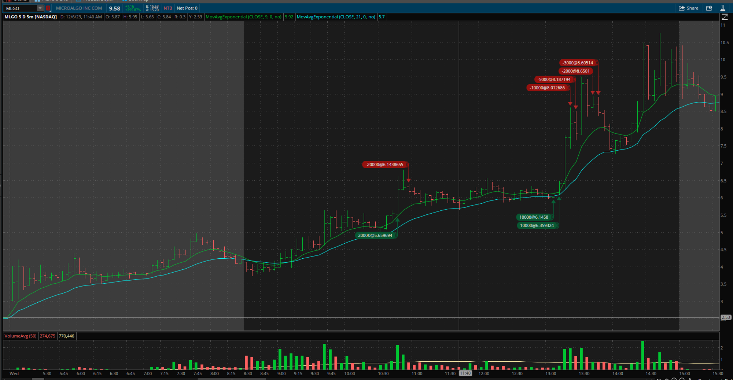This screenshot has height=380, width=733.
Task: Expand the small triangle under the symbol-link badge
Action: [50, 11]
